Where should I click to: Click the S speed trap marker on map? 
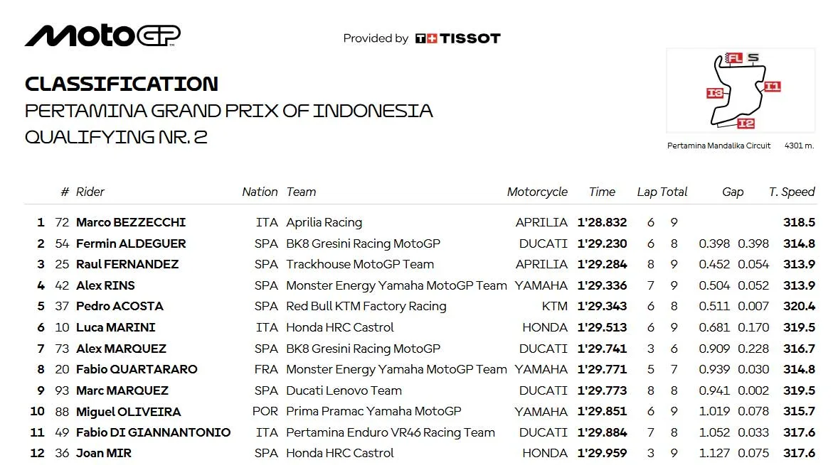pyautogui.click(x=753, y=58)
